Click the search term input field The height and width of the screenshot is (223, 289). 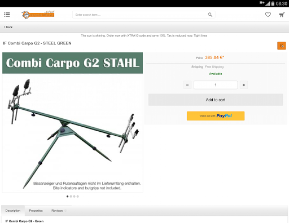[x=140, y=15]
